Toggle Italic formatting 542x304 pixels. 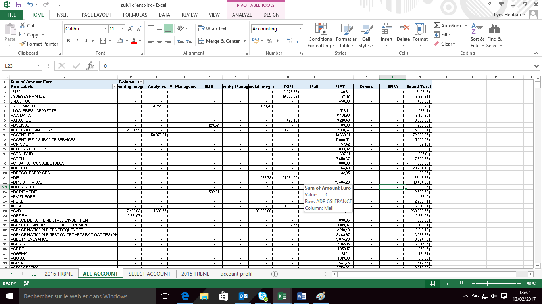(x=76, y=41)
